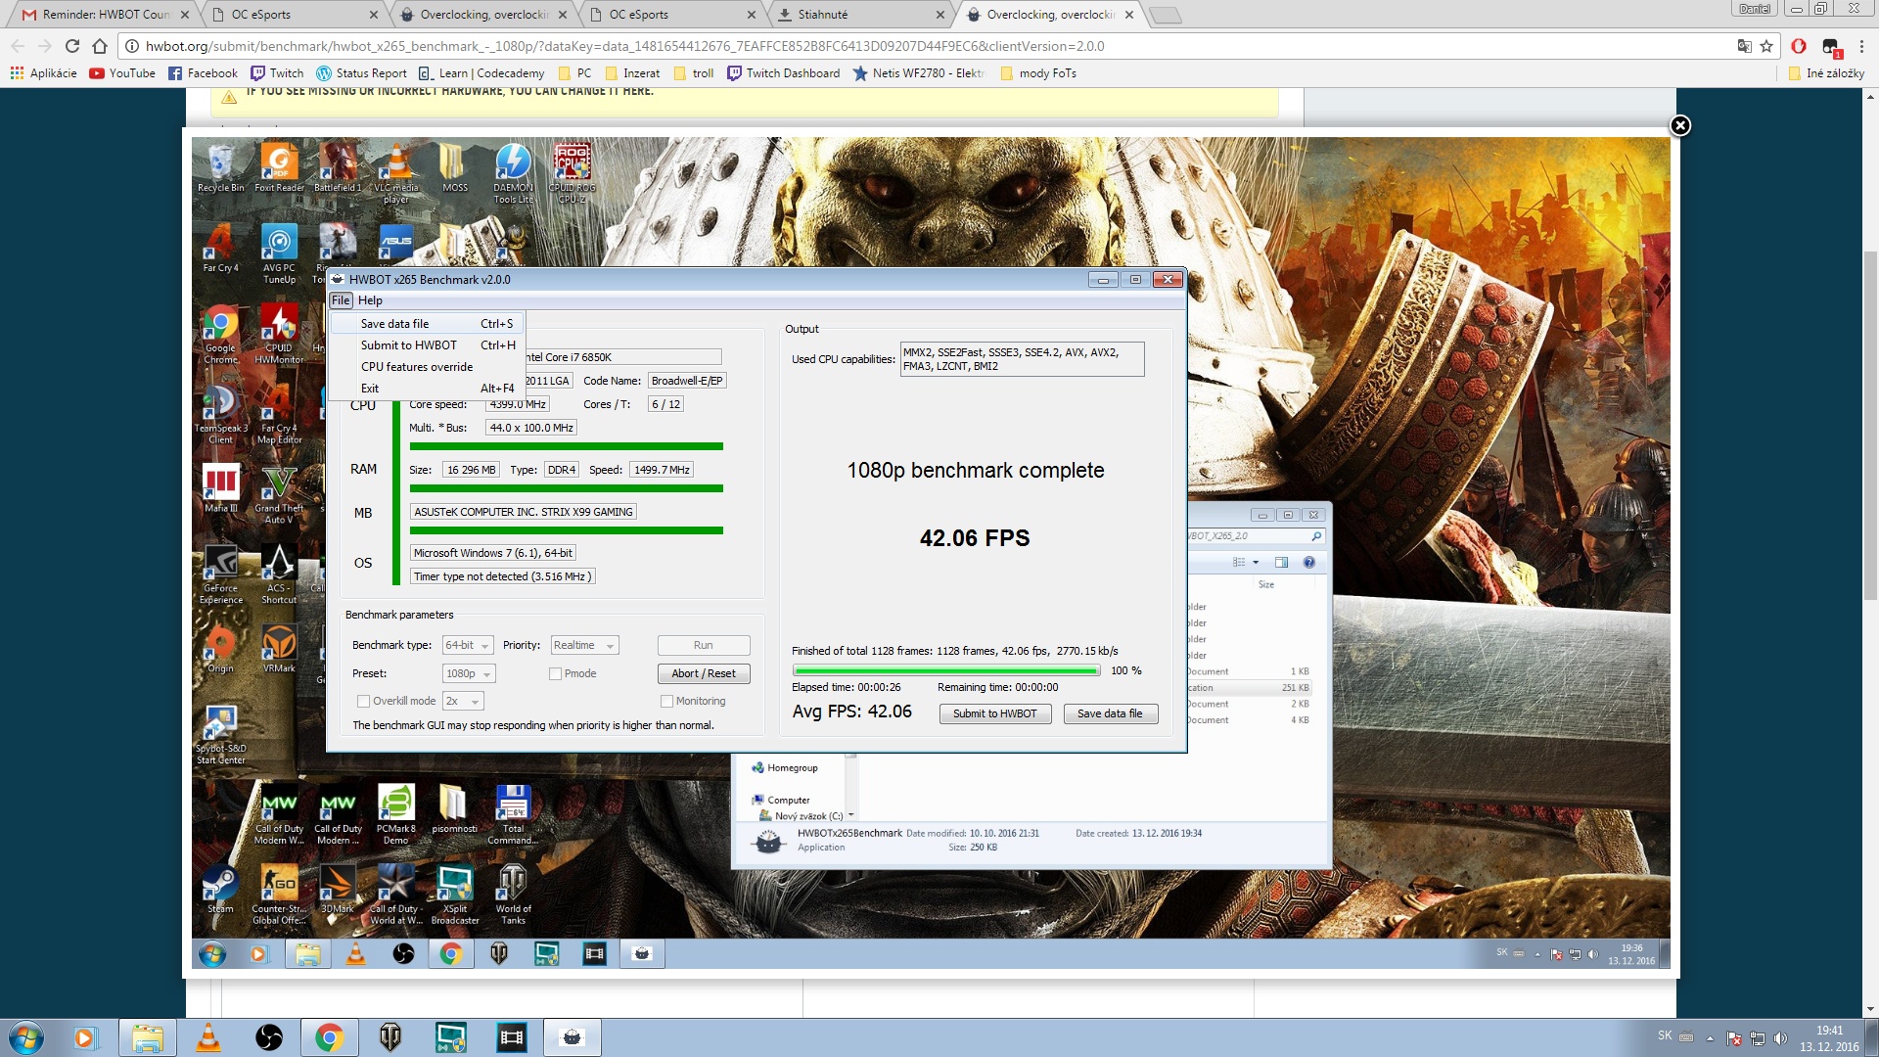Viewport: 1879px width, 1057px height.
Task: Open the mody FoTs bookmarks folder
Action: [x=1038, y=73]
